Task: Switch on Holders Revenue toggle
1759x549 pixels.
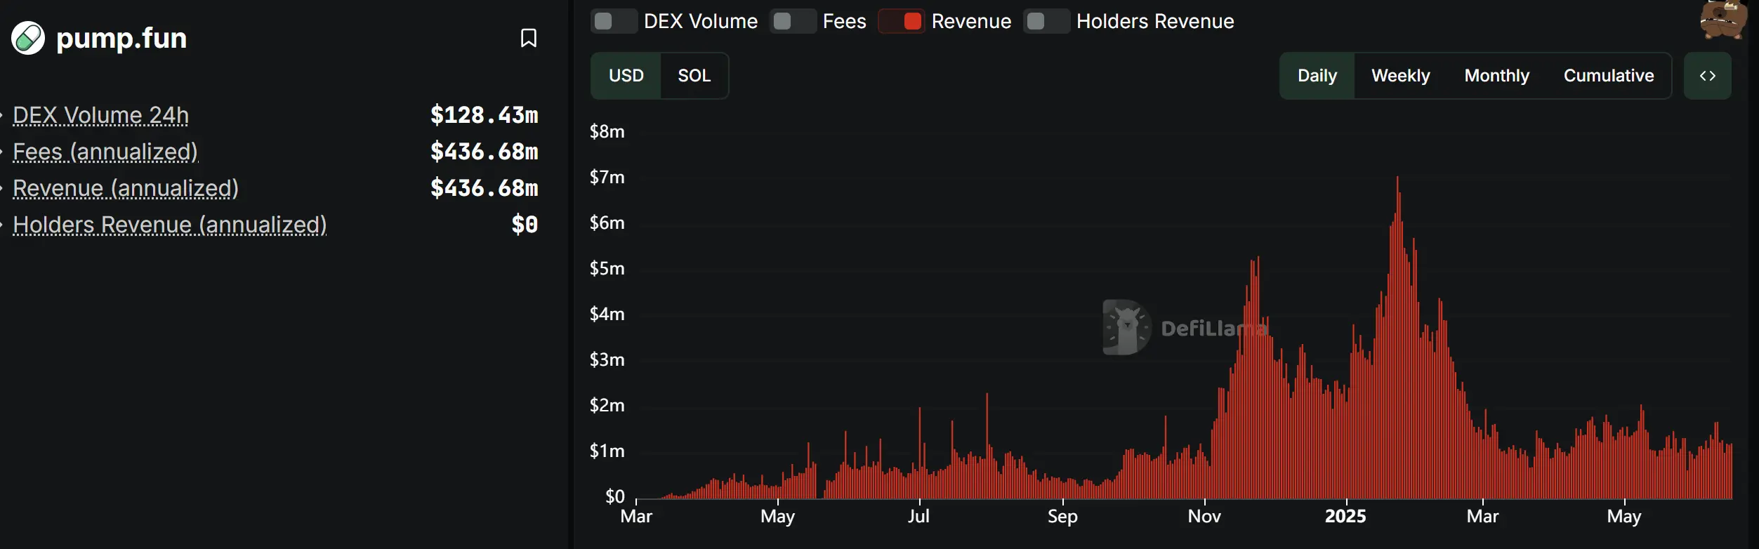Action: (1046, 21)
